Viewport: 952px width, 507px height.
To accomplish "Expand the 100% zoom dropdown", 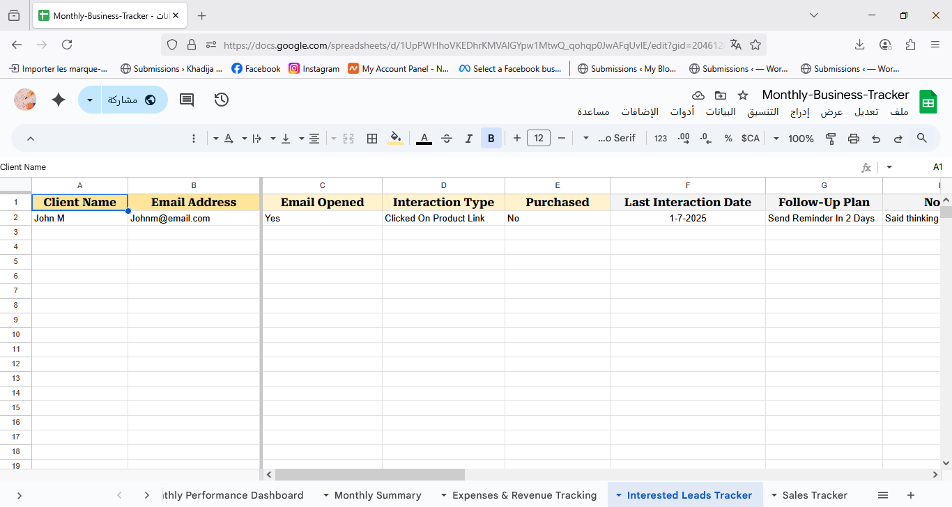I will click(x=794, y=139).
